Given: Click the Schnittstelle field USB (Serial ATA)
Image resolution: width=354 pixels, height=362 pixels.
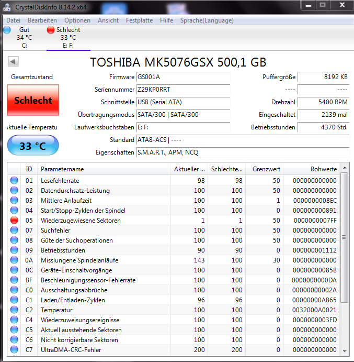Looking at the screenshot, I should [x=183, y=102].
